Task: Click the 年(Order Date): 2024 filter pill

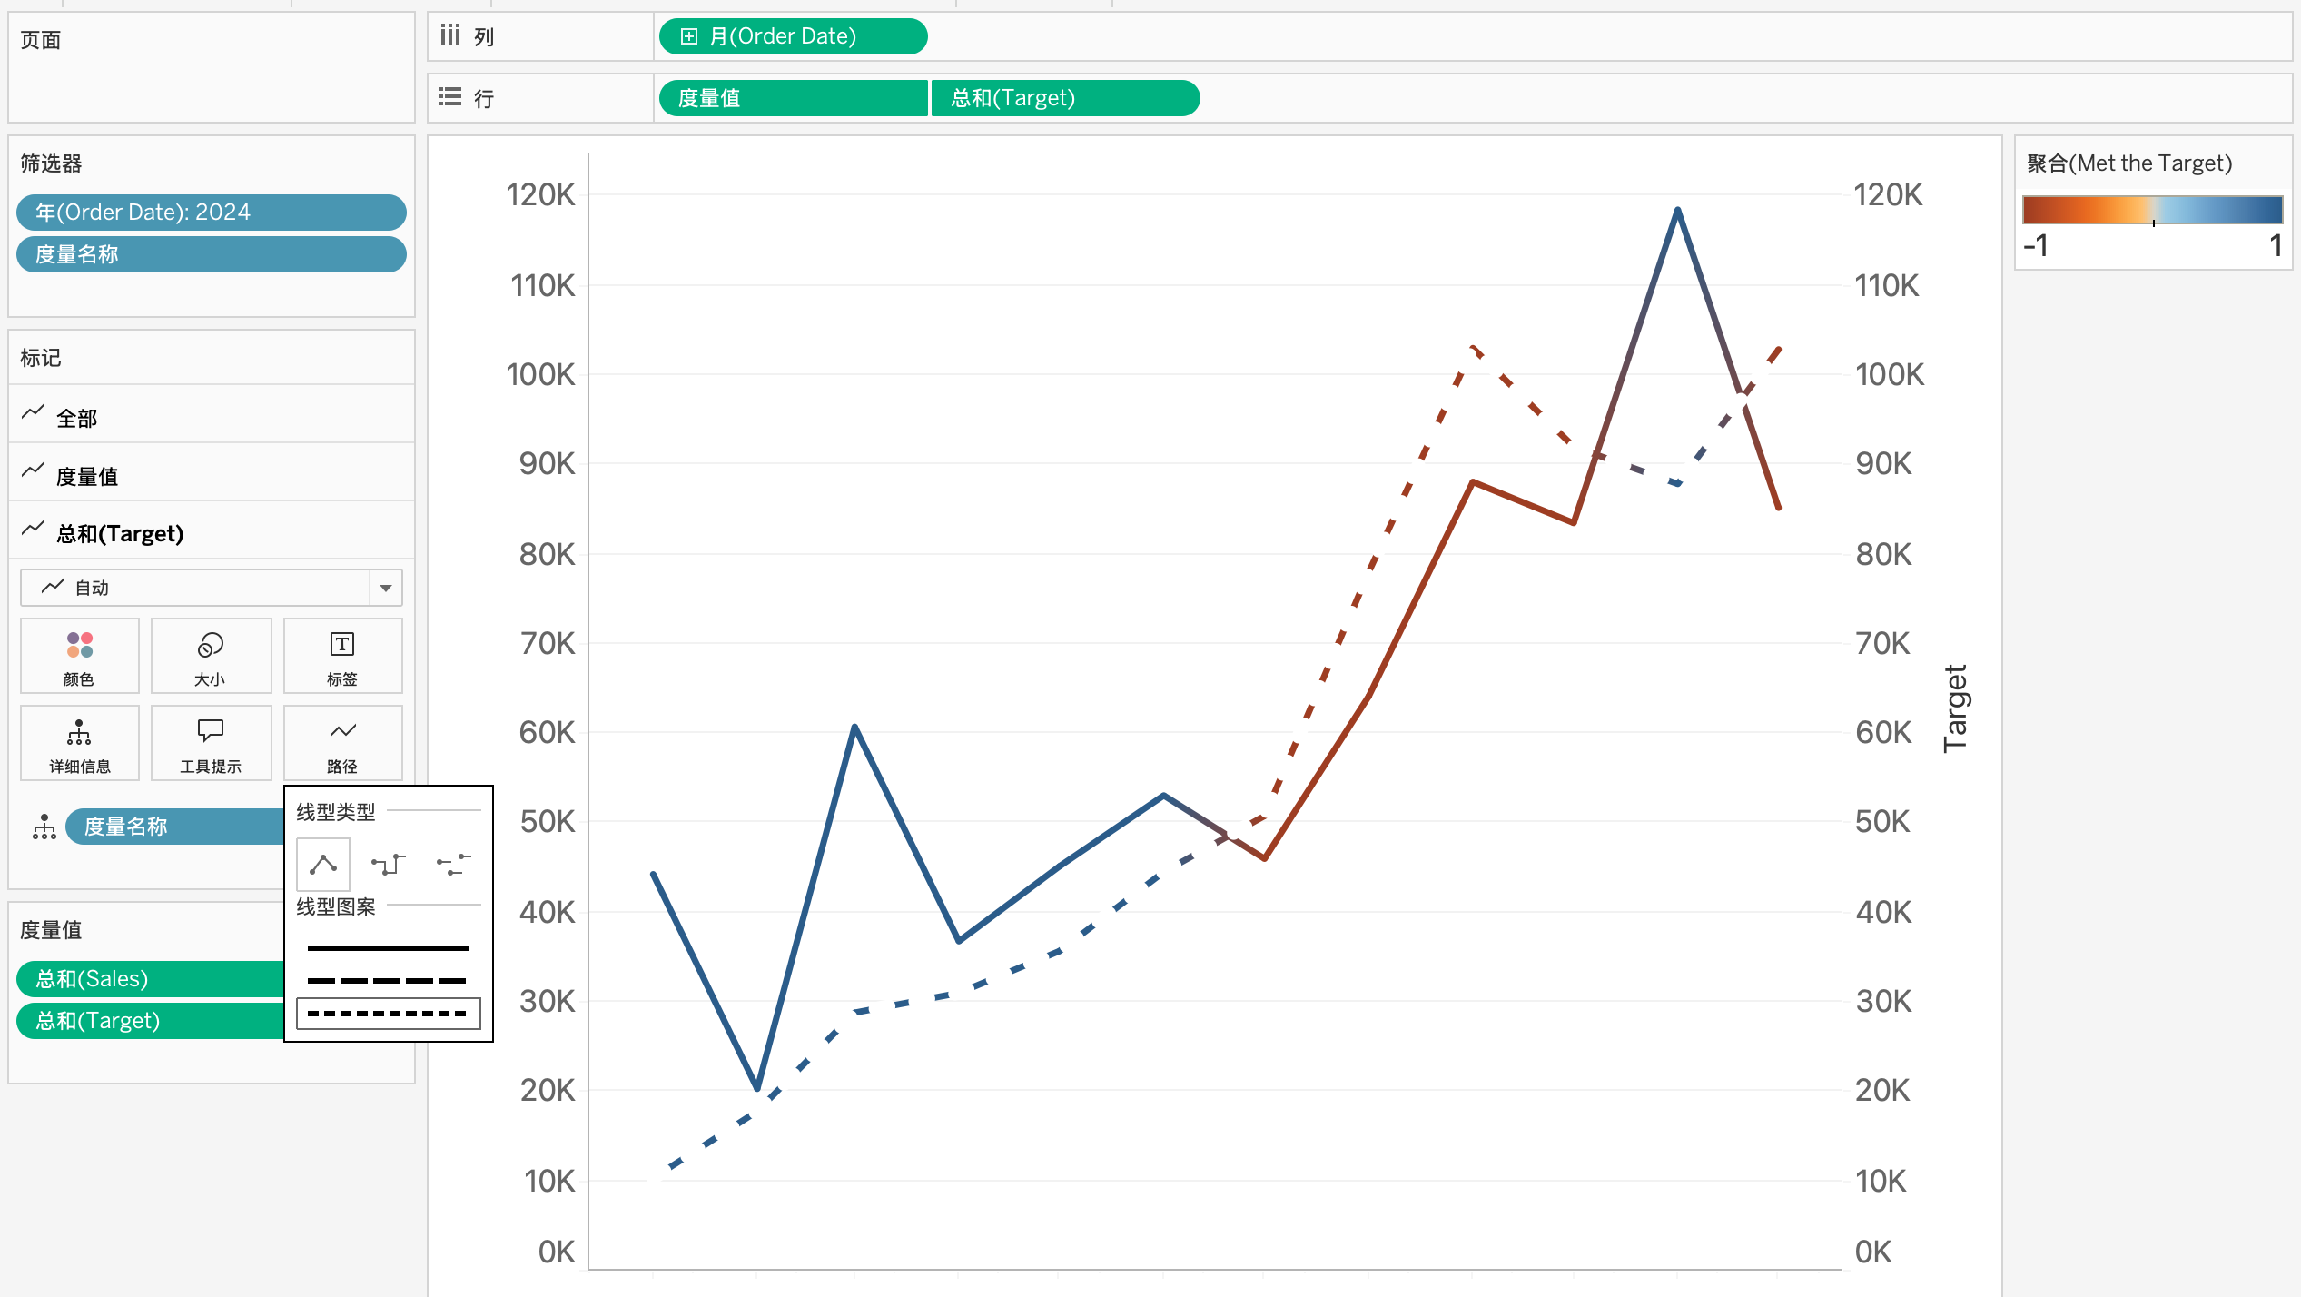Action: pos(211,212)
